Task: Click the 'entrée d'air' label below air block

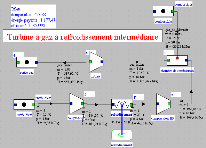Action: (x=24, y=115)
